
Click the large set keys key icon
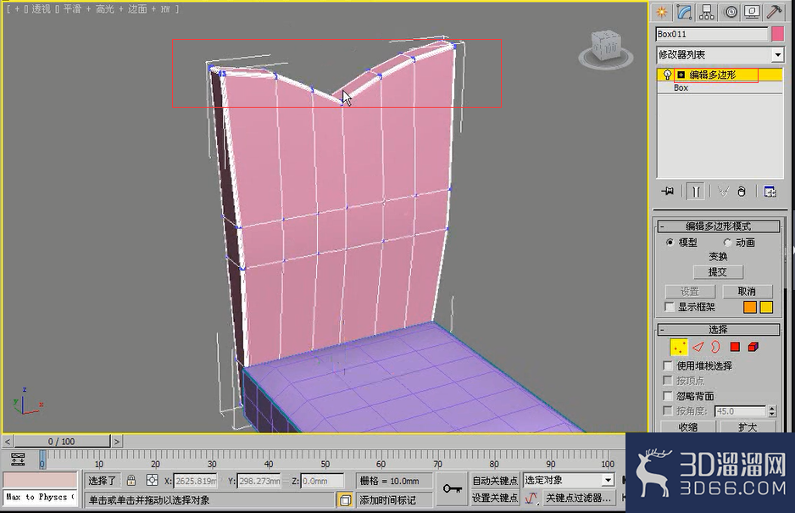tap(452, 488)
